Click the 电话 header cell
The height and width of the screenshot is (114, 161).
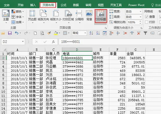[77, 54]
